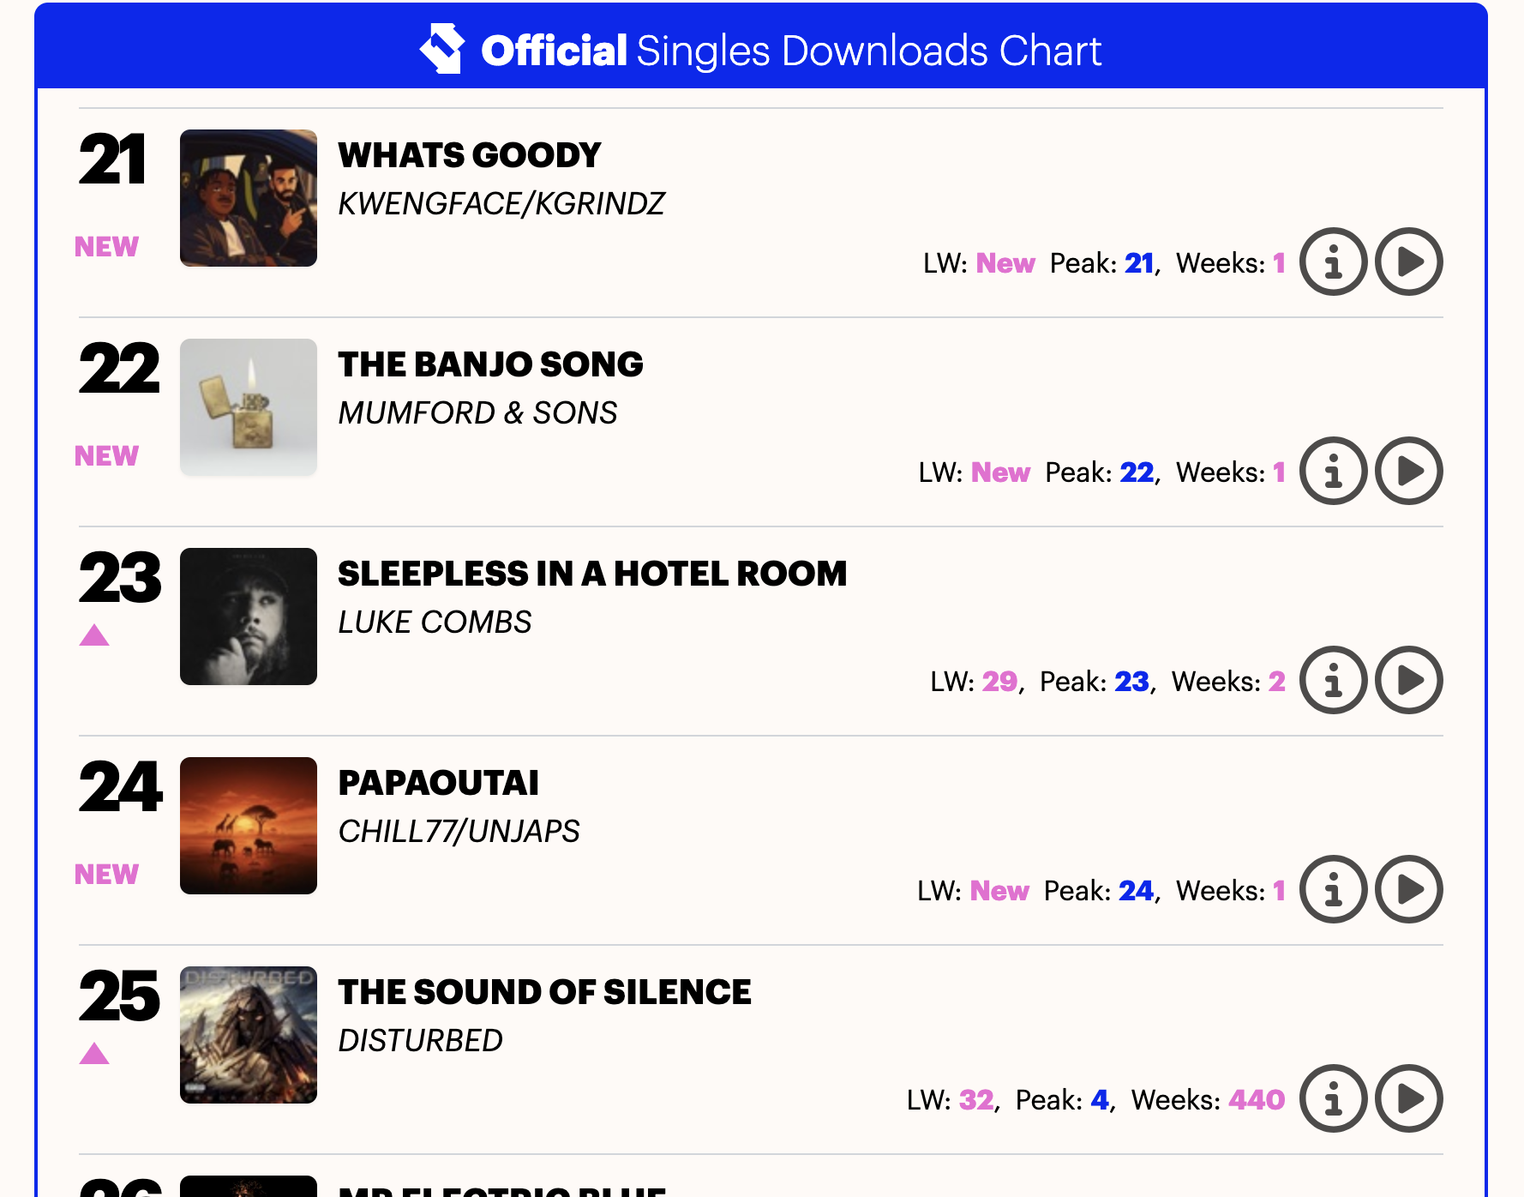Viewport: 1524px width, 1197px height.
Task: Open Luke Combs portrait cover art
Action: [x=249, y=617]
